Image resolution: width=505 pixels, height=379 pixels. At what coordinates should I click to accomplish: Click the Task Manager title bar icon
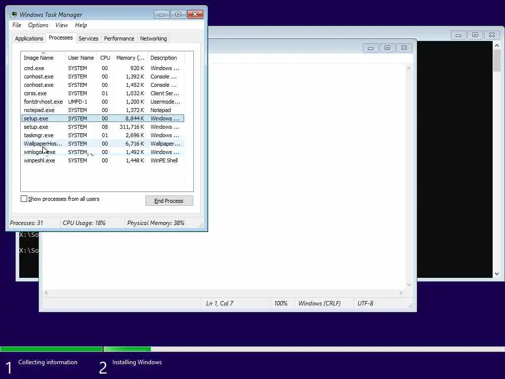click(x=13, y=14)
